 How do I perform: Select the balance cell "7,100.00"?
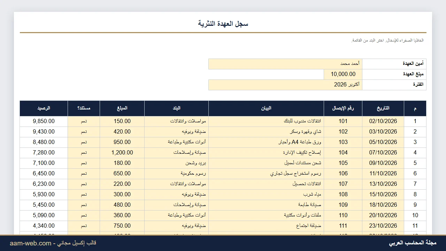44,163
